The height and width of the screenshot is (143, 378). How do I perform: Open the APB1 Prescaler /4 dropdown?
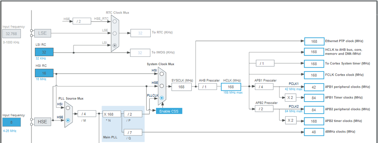coord(264,87)
